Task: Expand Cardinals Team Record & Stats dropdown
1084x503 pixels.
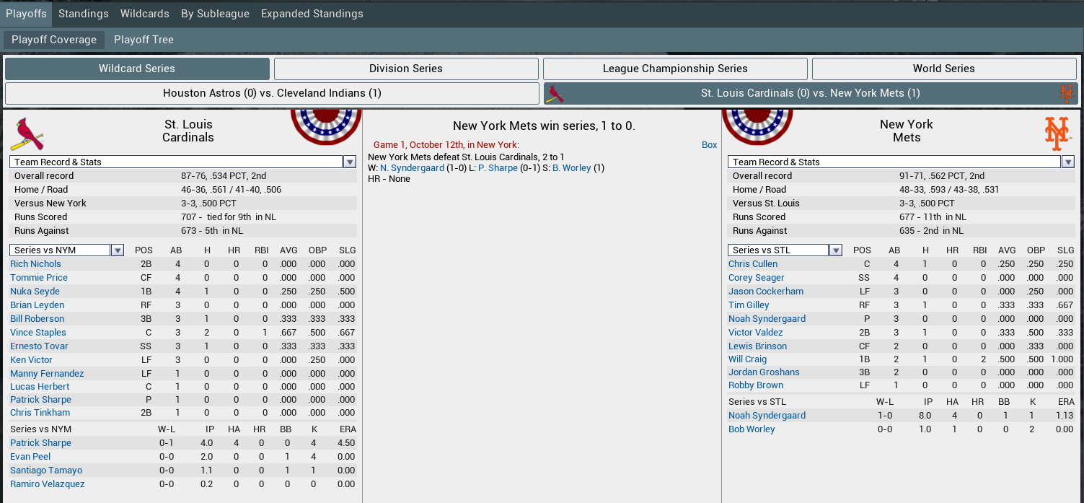Action: (350, 162)
